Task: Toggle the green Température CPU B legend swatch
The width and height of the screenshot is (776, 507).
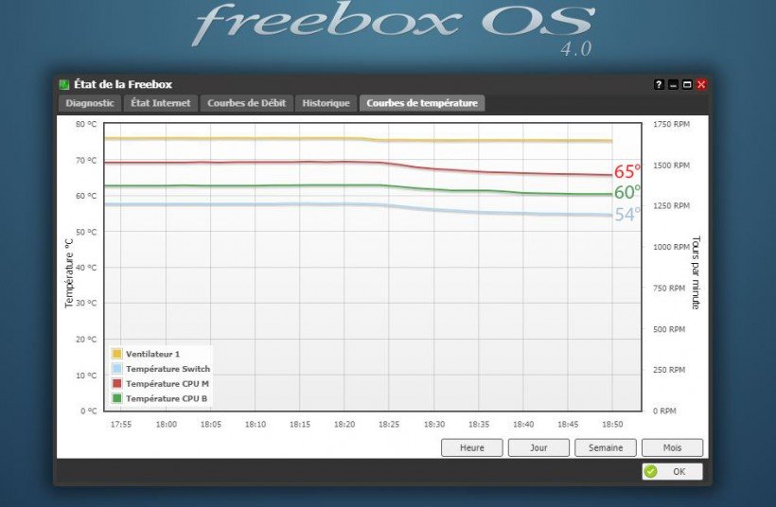Action: click(117, 399)
